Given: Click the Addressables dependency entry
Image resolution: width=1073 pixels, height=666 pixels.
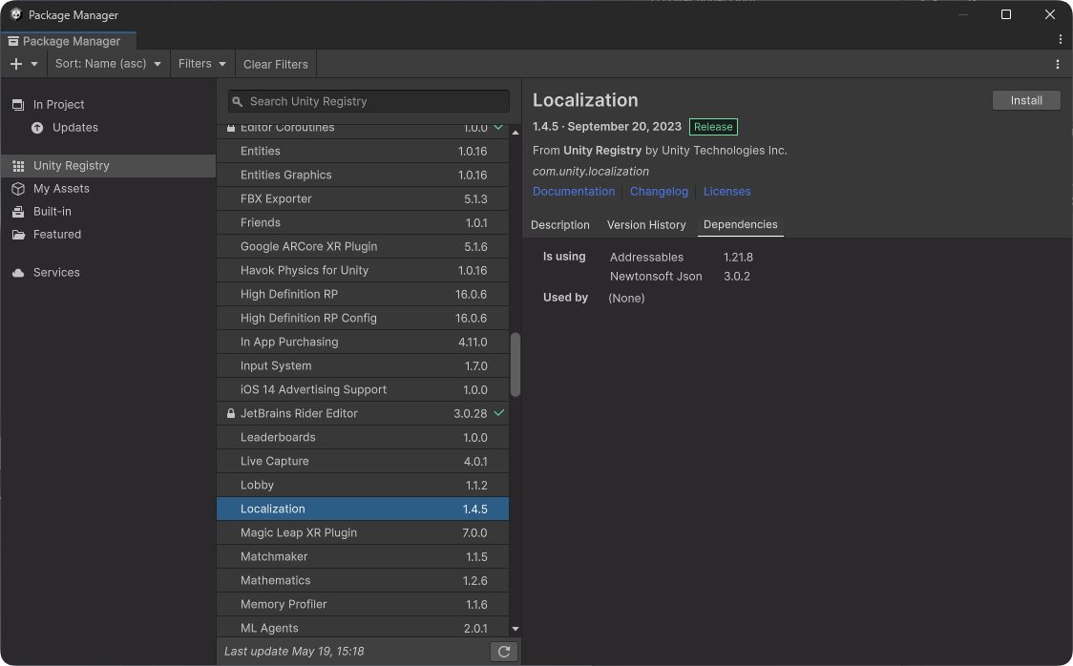Looking at the screenshot, I should coord(646,258).
